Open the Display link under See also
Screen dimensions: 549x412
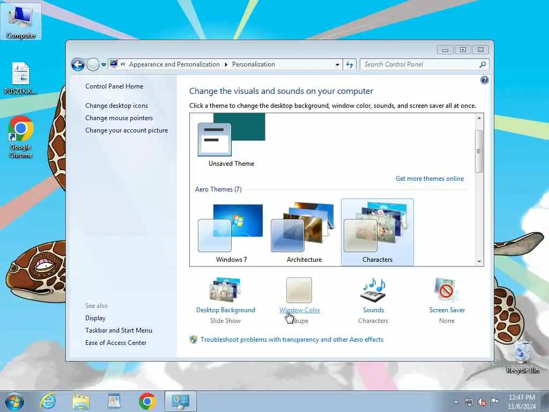point(95,318)
